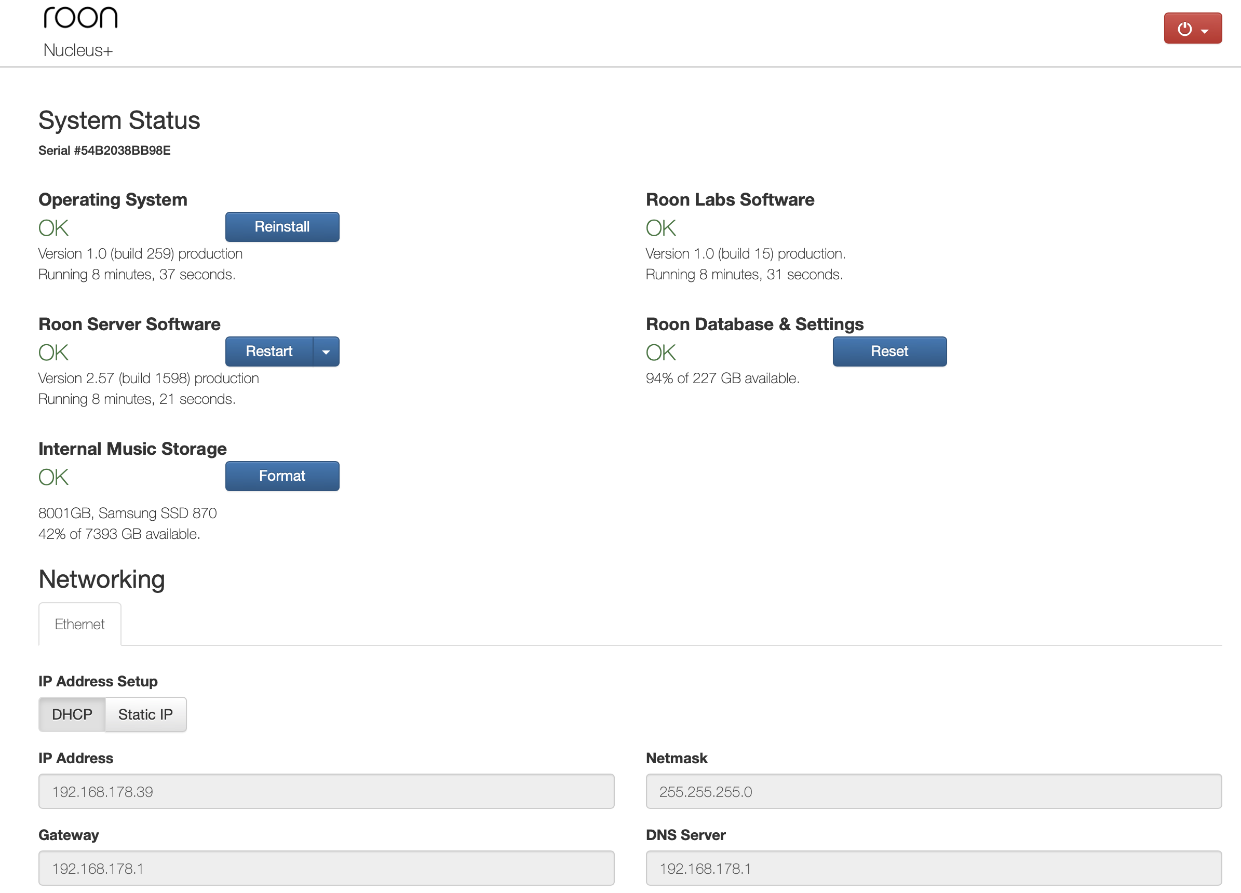Screen dimensions: 1241x893
Task: Expand the Restart button dropdown arrow
Action: click(326, 351)
